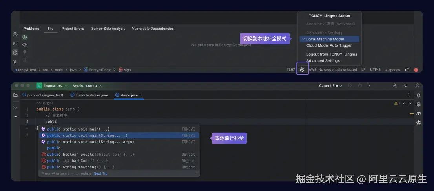Open the Git tool window icon
This screenshot has height=191, width=434.
(15, 62)
